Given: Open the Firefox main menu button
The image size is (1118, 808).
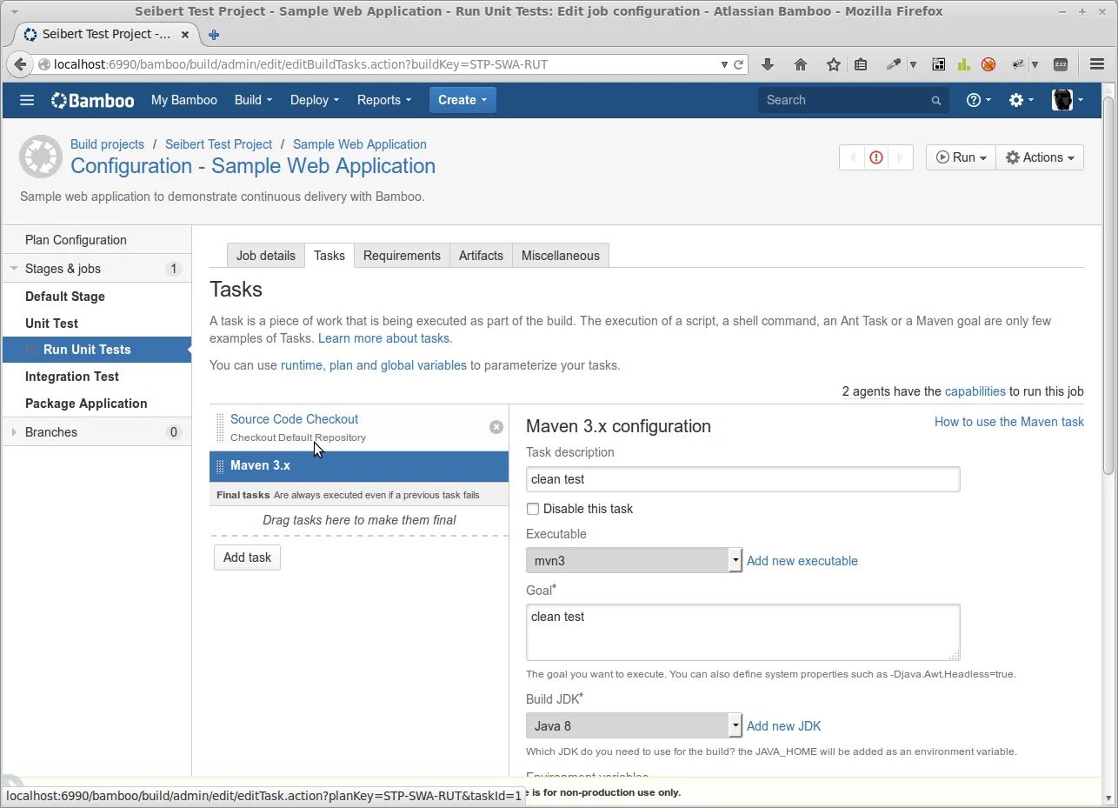Looking at the screenshot, I should tap(1096, 64).
